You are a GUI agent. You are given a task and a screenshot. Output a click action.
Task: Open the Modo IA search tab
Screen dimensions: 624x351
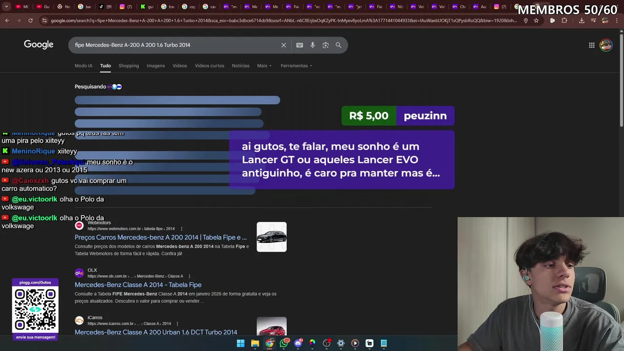click(x=83, y=65)
